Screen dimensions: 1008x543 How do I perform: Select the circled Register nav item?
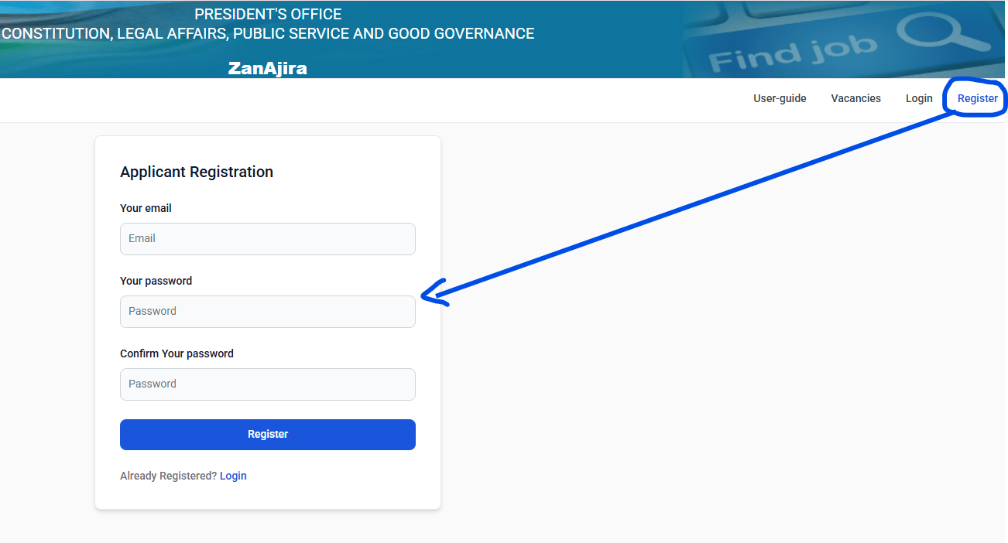click(977, 98)
